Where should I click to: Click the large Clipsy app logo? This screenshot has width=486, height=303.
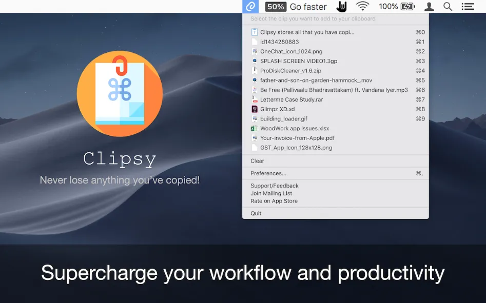[x=120, y=93]
